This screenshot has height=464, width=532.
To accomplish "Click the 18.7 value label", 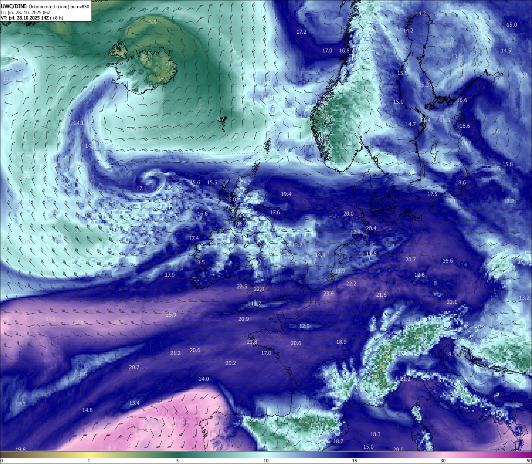I will [338, 441].
